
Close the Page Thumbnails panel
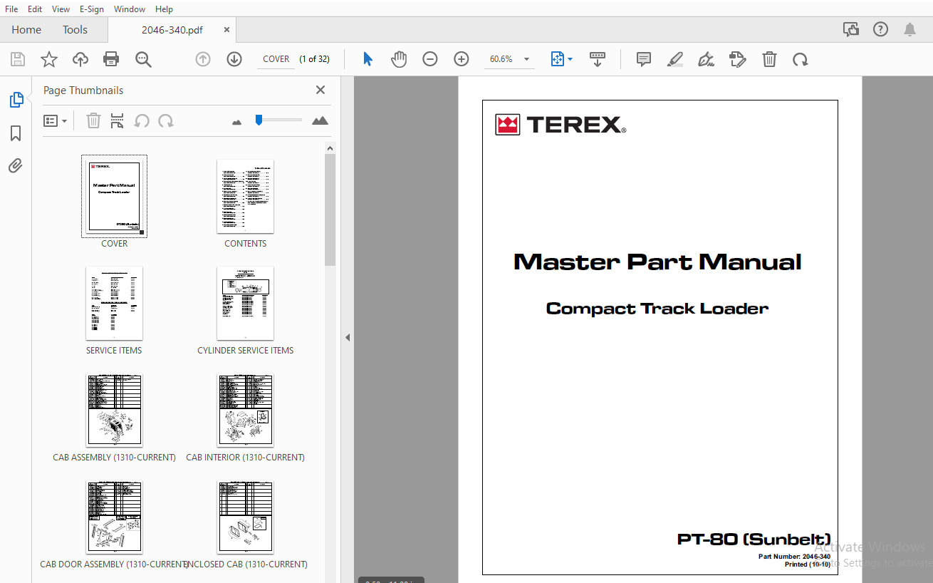pyautogui.click(x=320, y=90)
